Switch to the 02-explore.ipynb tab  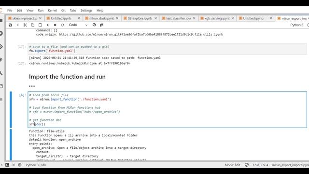[x=140, y=18]
